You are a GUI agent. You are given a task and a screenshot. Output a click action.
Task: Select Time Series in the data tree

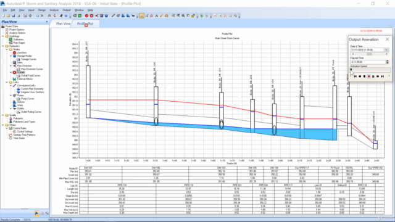tap(19, 138)
